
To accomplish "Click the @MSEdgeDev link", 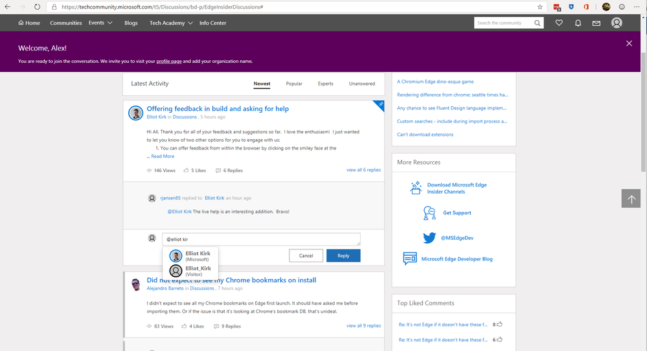I will click(x=457, y=238).
